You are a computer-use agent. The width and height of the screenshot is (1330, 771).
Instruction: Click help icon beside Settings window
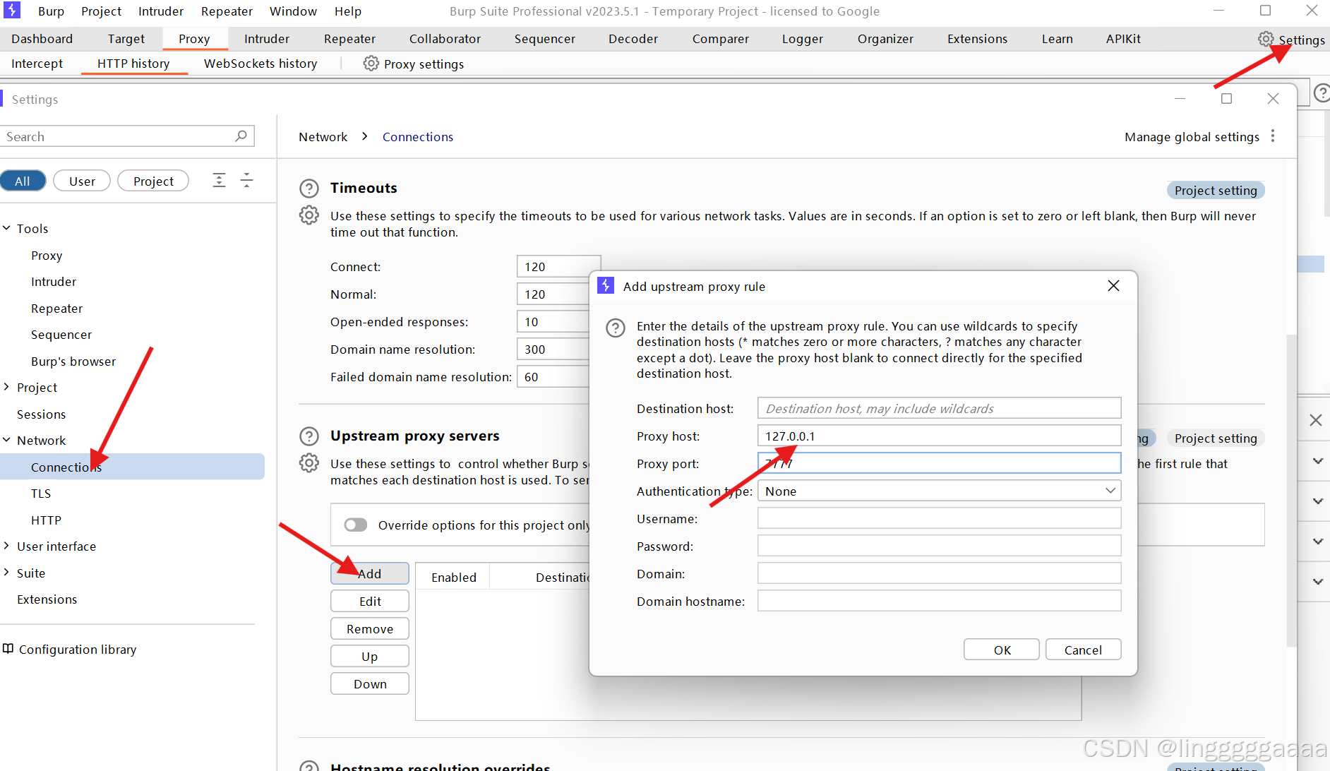[1322, 93]
